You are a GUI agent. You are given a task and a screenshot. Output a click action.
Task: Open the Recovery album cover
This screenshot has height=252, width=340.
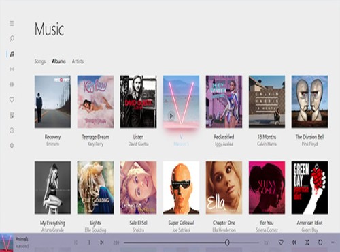click(x=52, y=101)
